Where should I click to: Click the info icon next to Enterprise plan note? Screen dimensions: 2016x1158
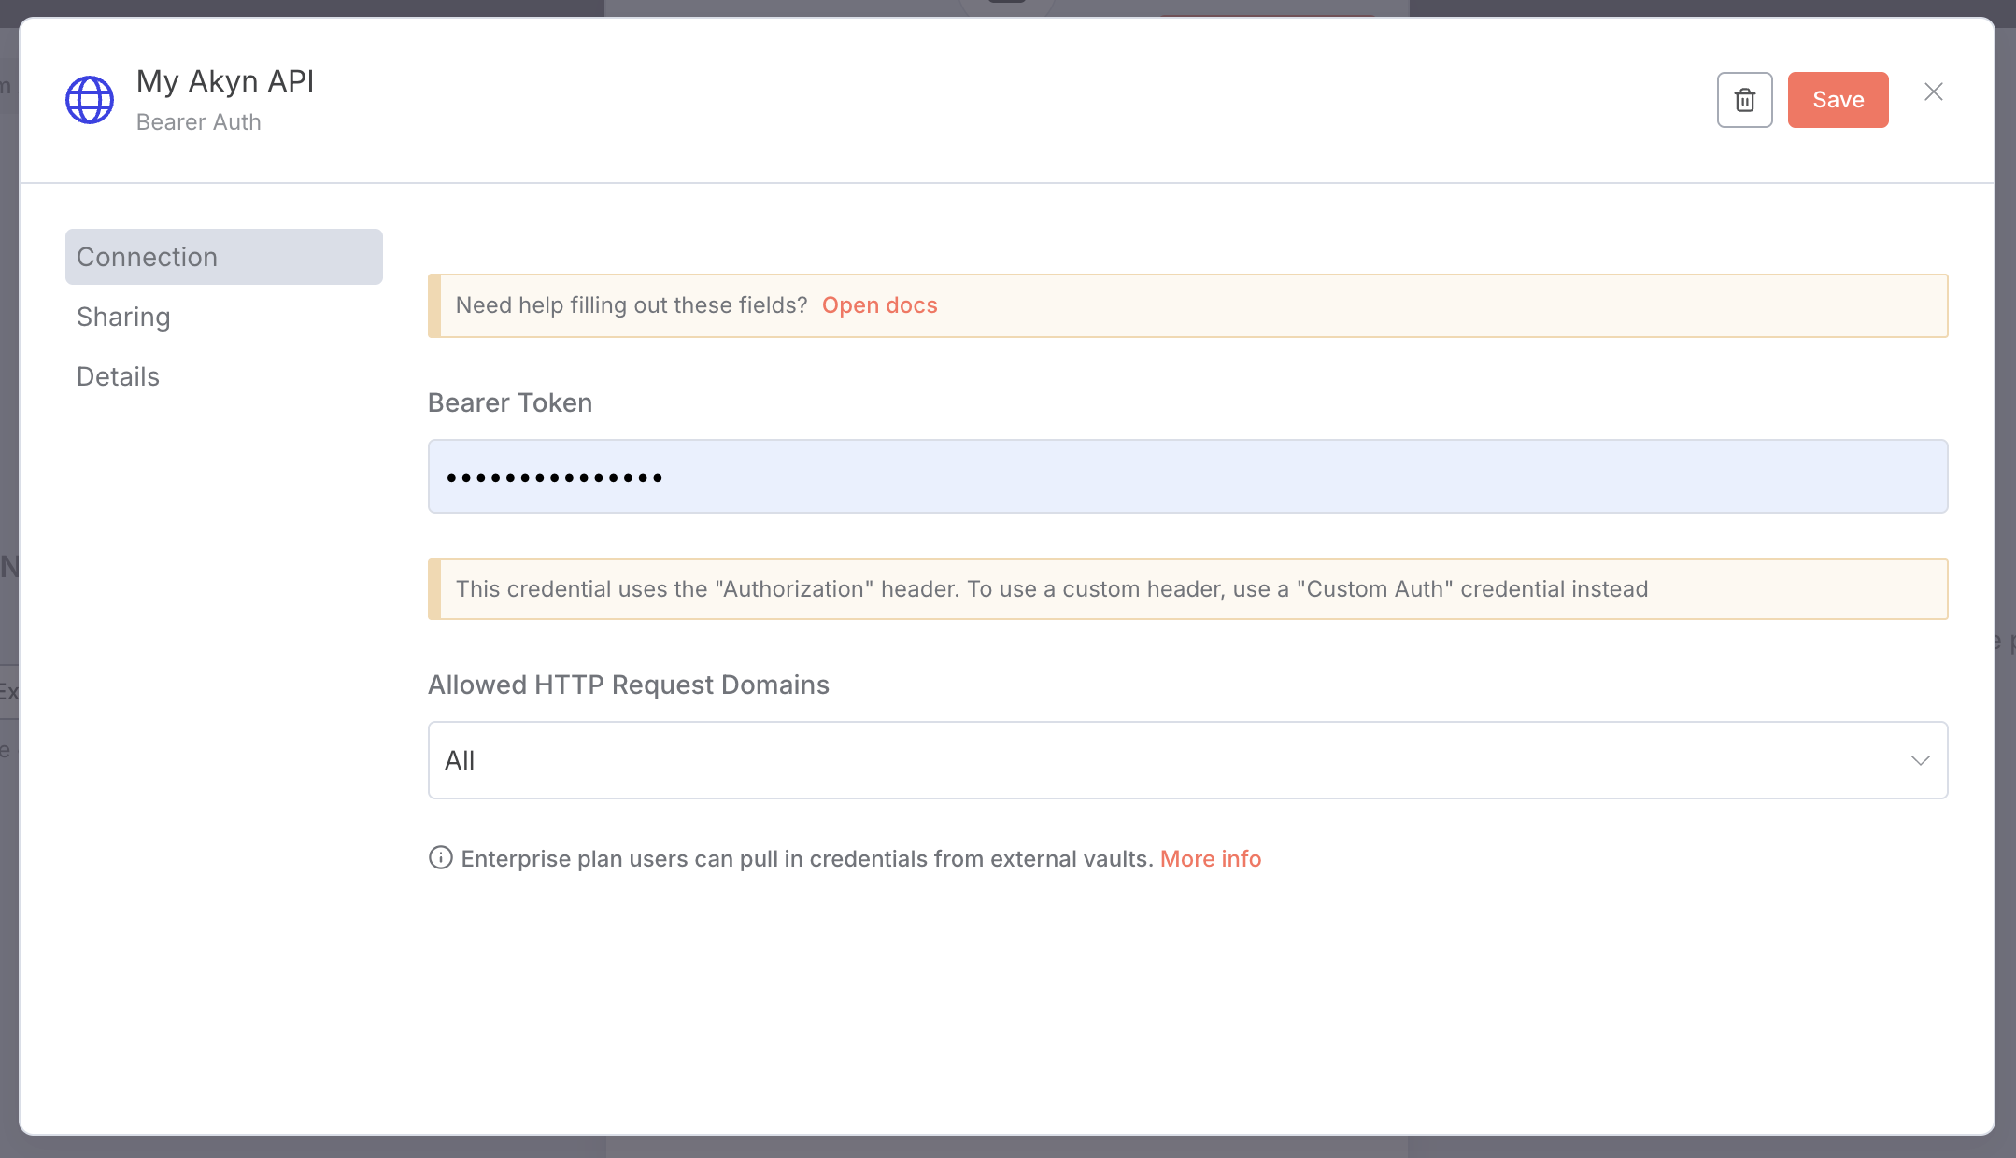439,858
